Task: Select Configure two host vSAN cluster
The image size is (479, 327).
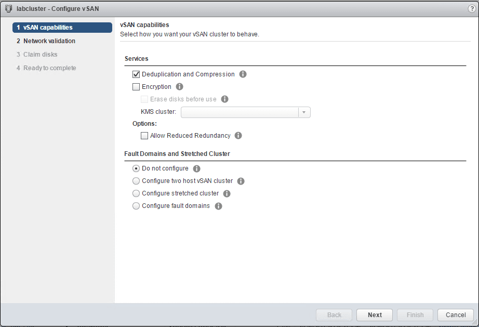Action: pyautogui.click(x=137, y=181)
